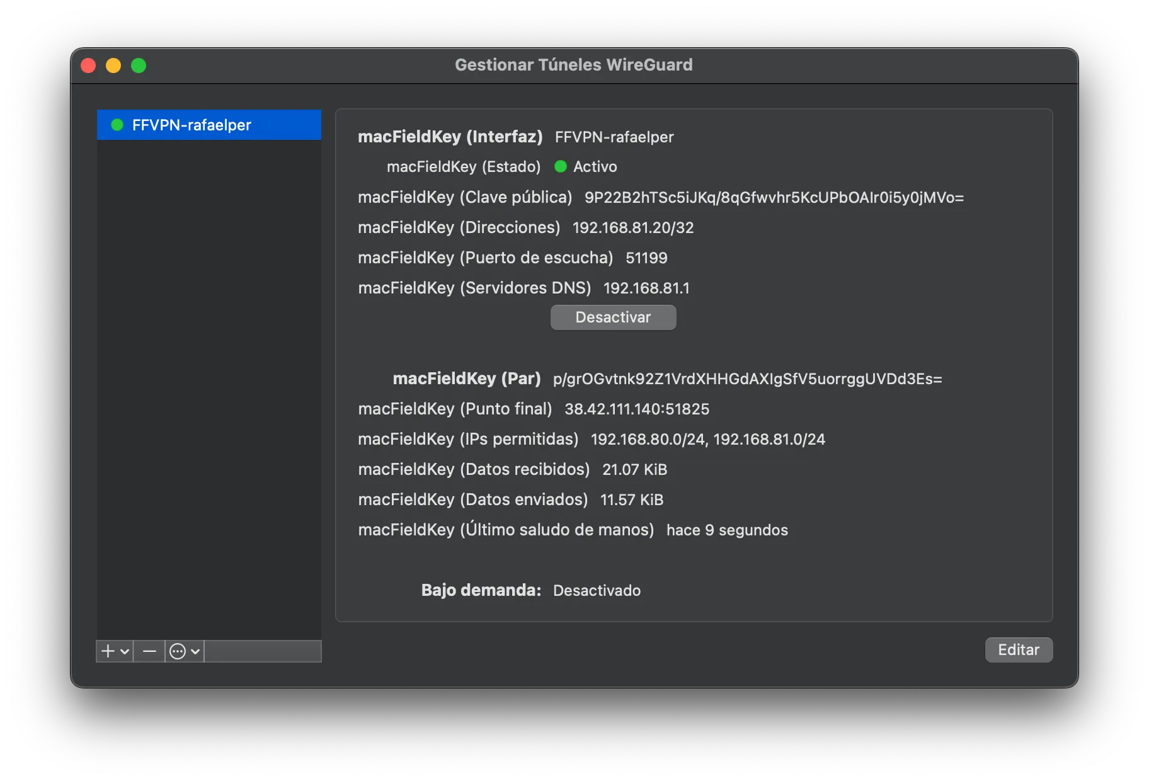Click the sent data value 11.57 KiB
This screenshot has height=781, width=1149.
632,500
